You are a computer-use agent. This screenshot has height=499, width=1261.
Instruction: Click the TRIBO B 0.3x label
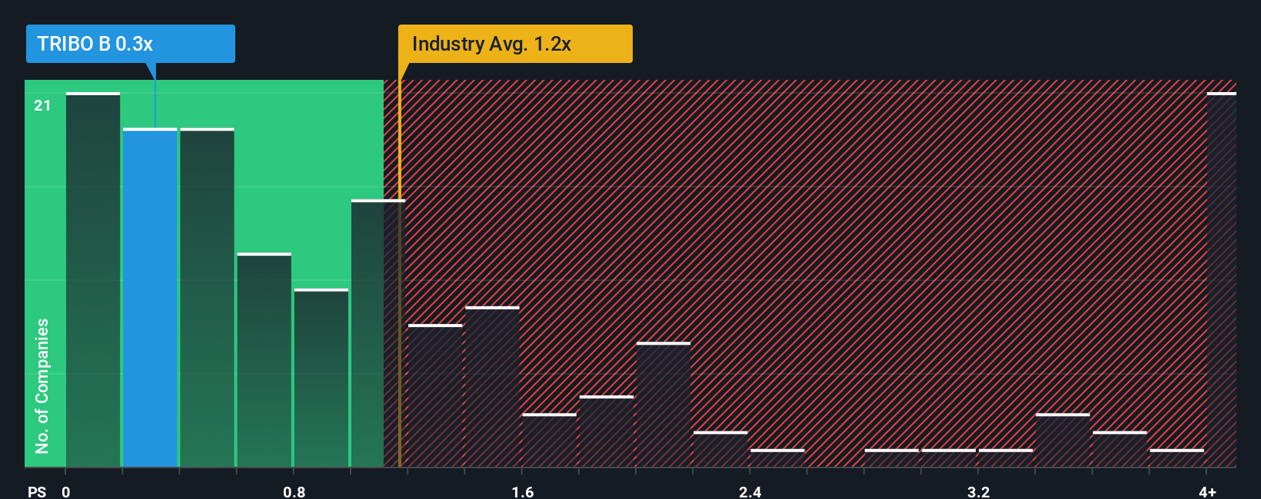click(131, 44)
